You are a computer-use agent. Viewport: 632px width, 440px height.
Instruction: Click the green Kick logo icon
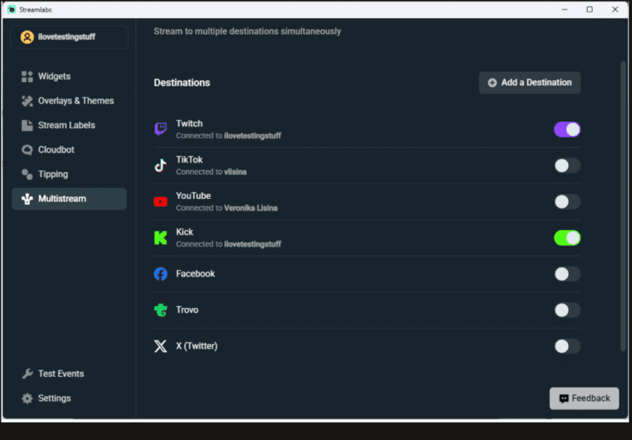tap(160, 238)
